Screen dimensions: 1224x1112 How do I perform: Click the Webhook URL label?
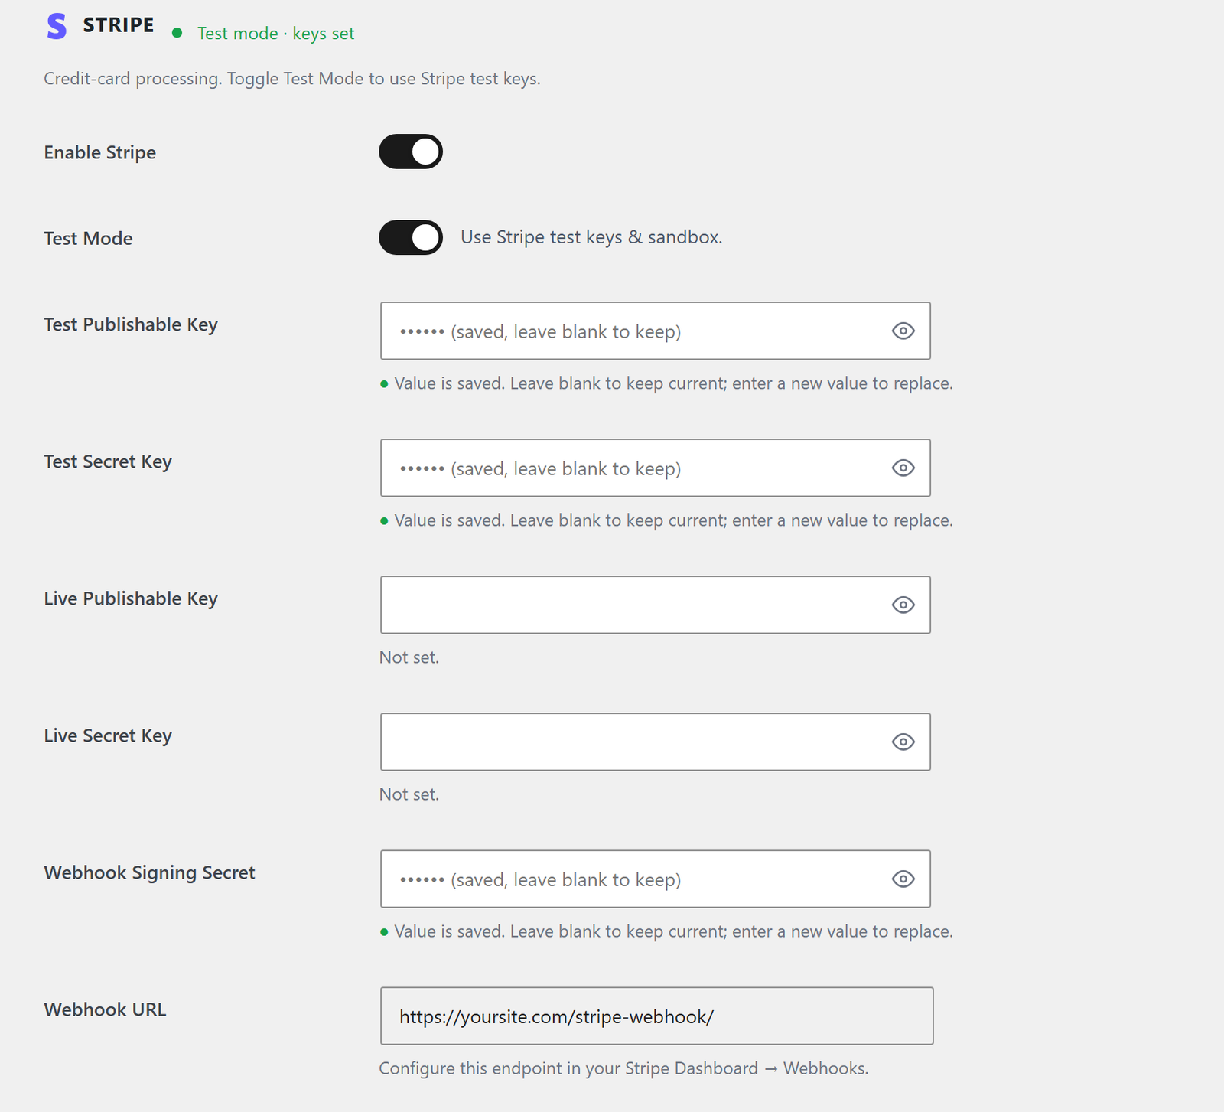[105, 1009]
